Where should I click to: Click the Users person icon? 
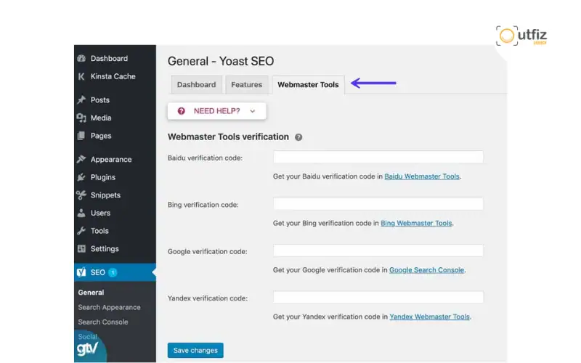tap(81, 213)
